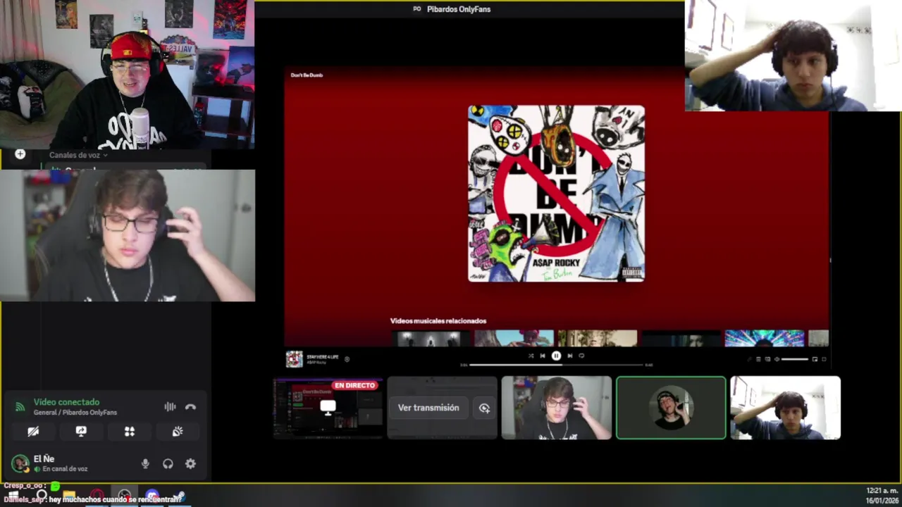Click the Videos musicales relacionados heading
The height and width of the screenshot is (507, 902).
click(438, 321)
